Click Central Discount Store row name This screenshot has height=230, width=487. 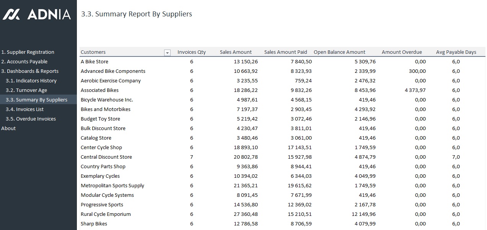tap(106, 157)
